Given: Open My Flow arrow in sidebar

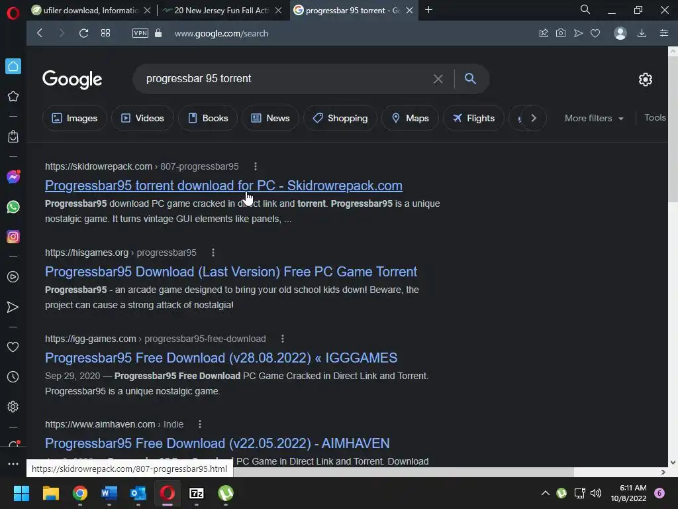Looking at the screenshot, I should point(13,307).
